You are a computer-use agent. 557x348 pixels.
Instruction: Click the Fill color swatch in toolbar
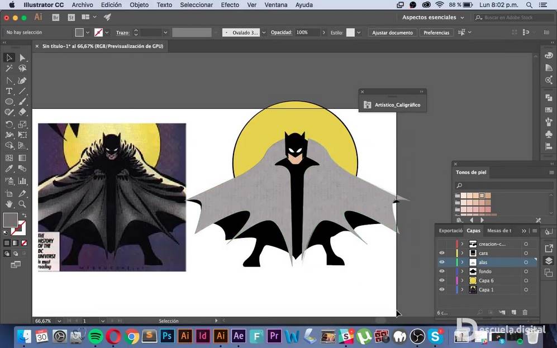point(10,220)
